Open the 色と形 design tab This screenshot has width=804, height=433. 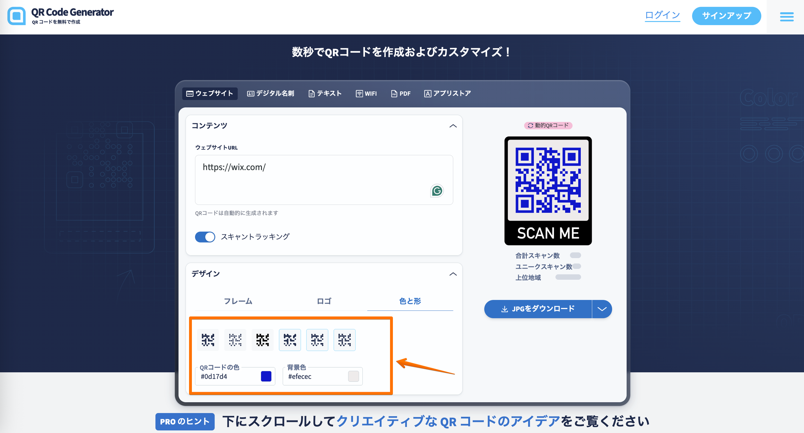point(410,301)
